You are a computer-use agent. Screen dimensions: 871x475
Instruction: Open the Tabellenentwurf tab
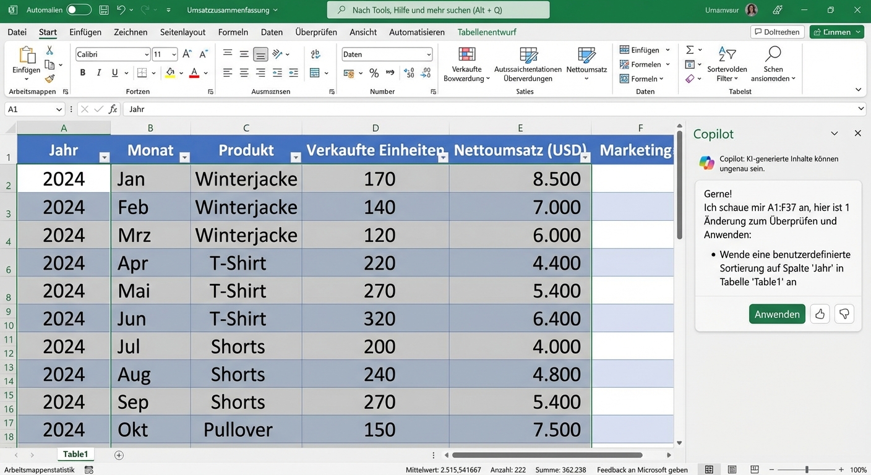(x=488, y=32)
